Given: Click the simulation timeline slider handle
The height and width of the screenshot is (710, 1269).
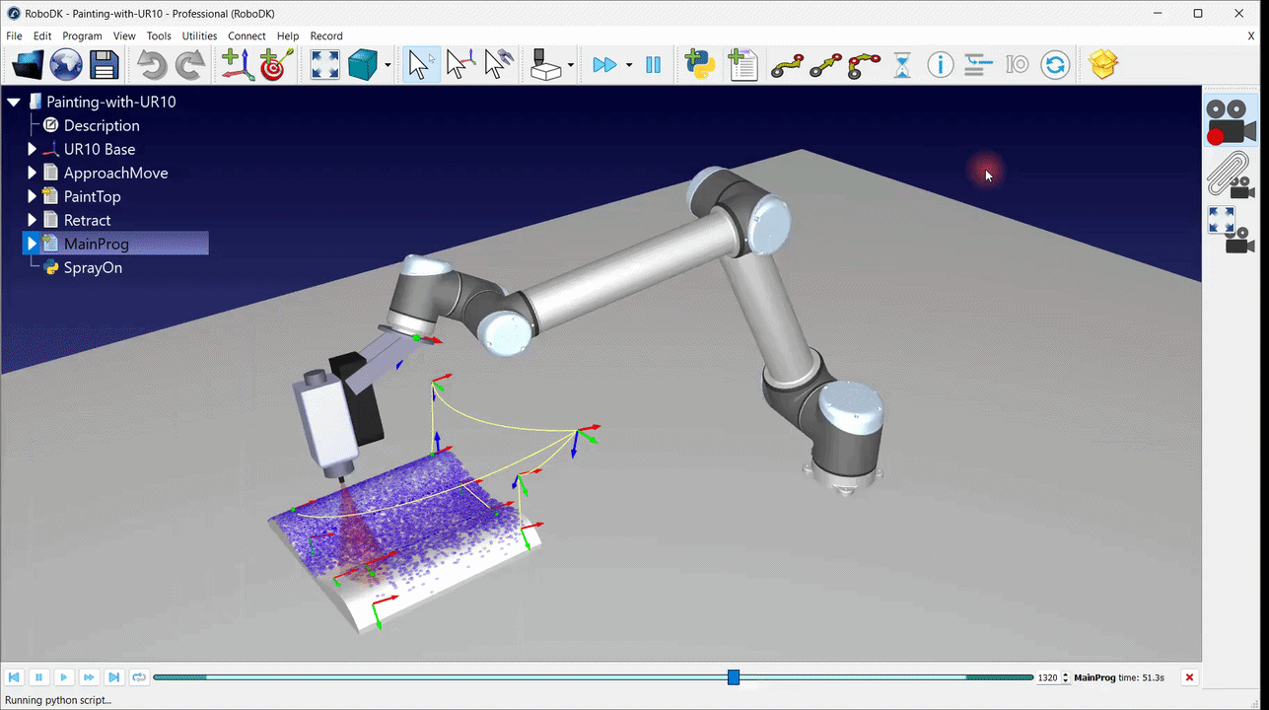Looking at the screenshot, I should [734, 677].
